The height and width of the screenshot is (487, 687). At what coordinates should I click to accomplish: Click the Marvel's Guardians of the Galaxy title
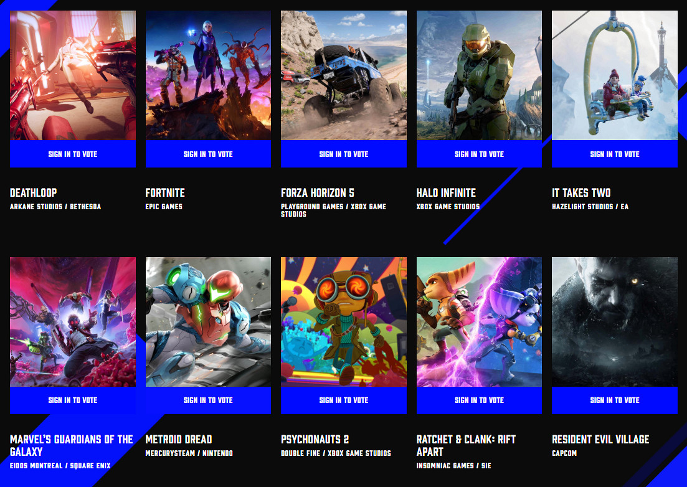72,445
